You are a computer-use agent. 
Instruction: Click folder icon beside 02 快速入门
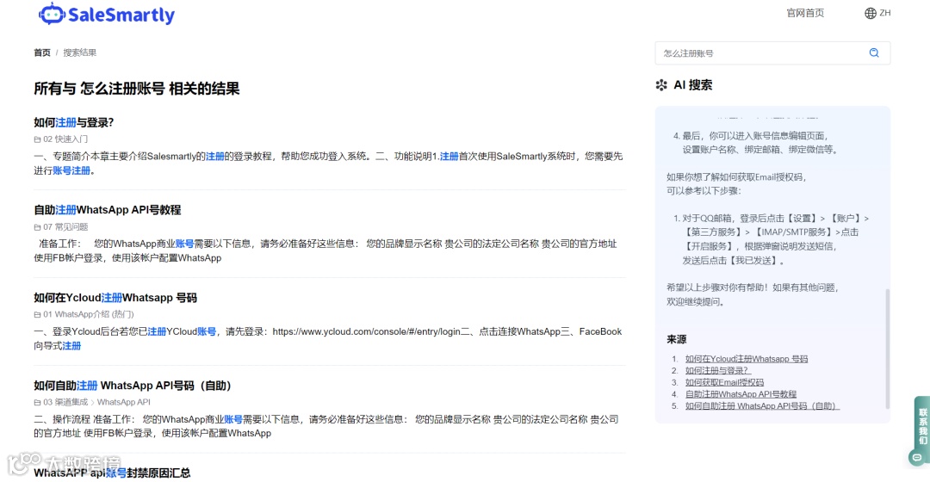pyautogui.click(x=37, y=139)
